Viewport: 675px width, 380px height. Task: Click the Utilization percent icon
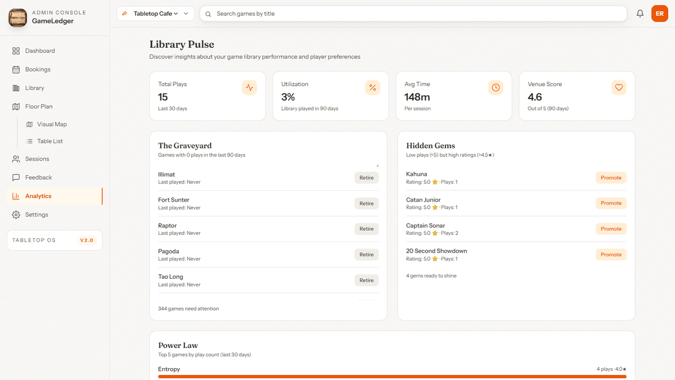click(x=372, y=87)
